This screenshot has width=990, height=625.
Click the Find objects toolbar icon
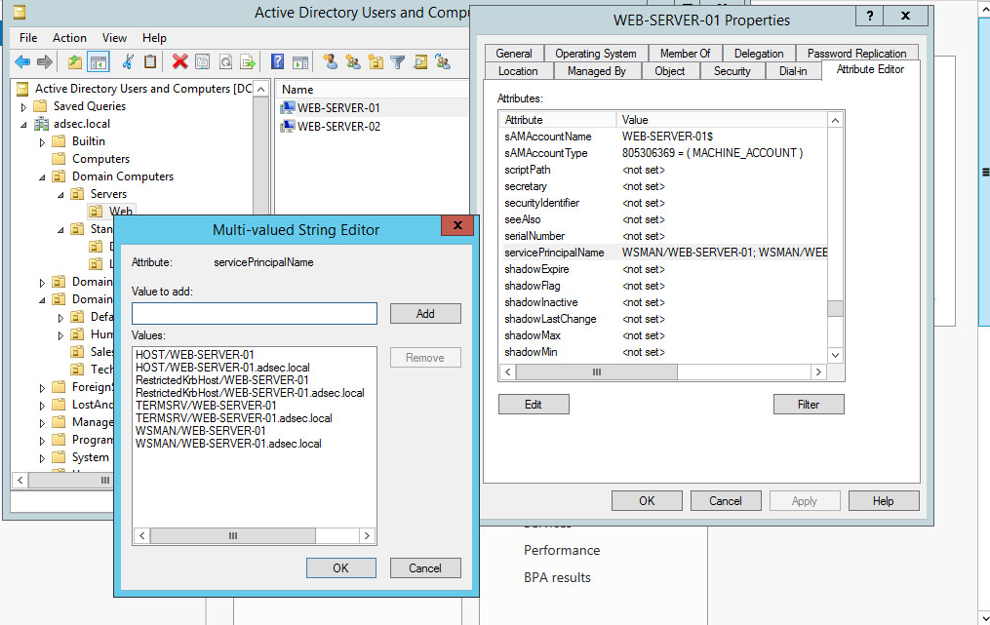tap(420, 62)
